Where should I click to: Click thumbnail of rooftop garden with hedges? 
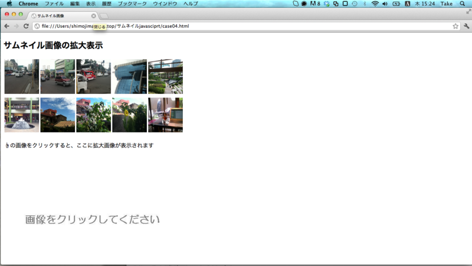[165, 76]
